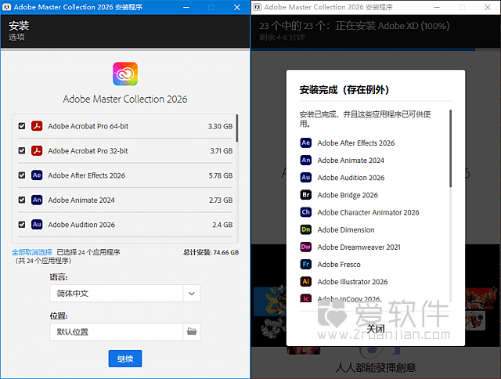Click the 关闭 button in completion dialog
Viewport: 501px width, 379px height.
pos(376,329)
